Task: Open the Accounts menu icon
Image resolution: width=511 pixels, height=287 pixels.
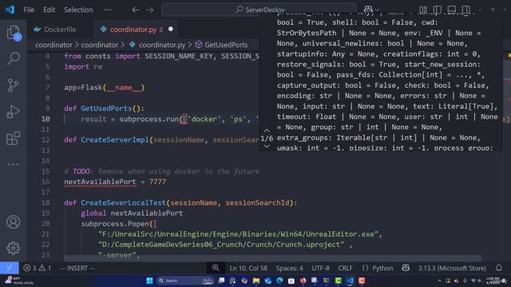Action: 14,222
